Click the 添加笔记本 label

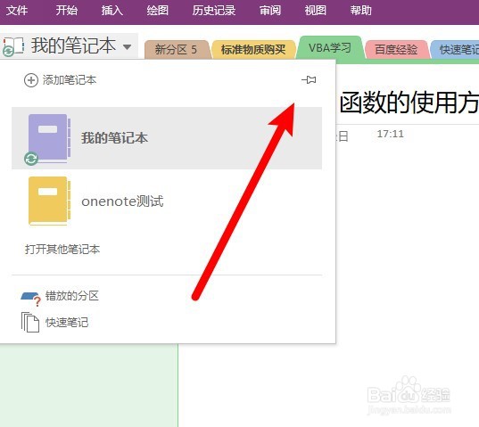tap(70, 80)
